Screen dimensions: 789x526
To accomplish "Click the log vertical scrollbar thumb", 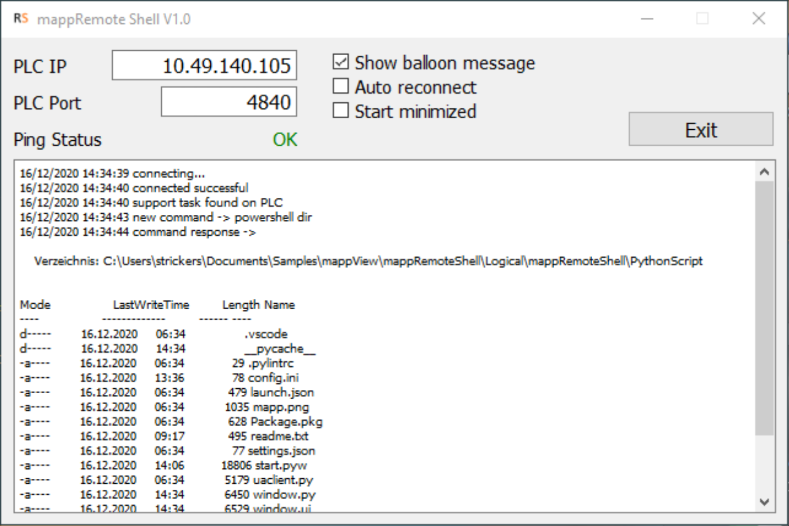I will point(763,309).
